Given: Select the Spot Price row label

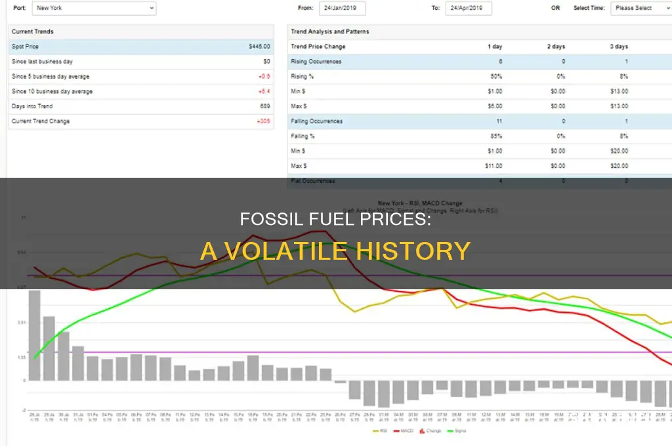Looking at the screenshot, I should [x=26, y=47].
